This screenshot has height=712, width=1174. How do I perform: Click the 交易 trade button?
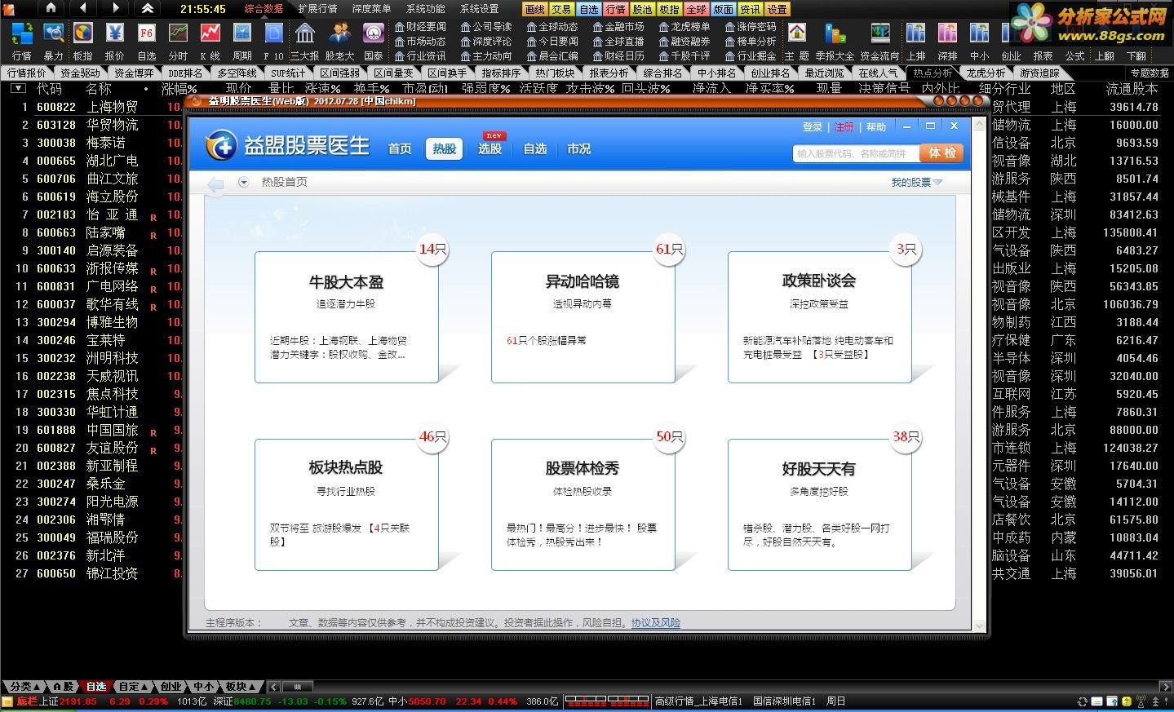[561, 9]
